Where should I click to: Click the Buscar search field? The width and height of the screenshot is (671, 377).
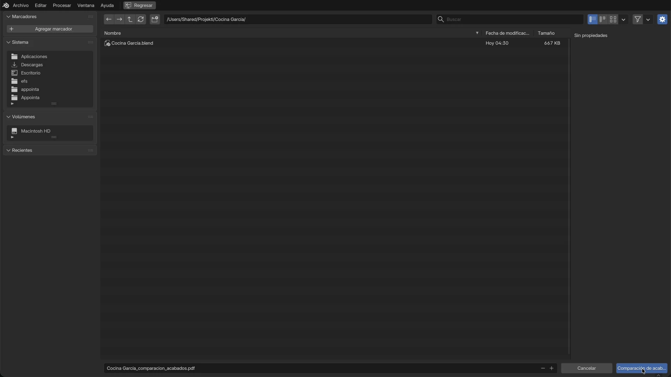tap(510, 19)
